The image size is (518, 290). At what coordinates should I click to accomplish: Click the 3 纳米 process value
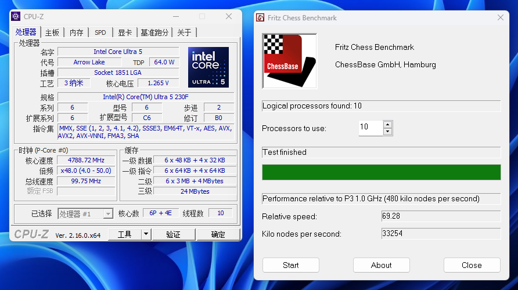click(x=74, y=83)
